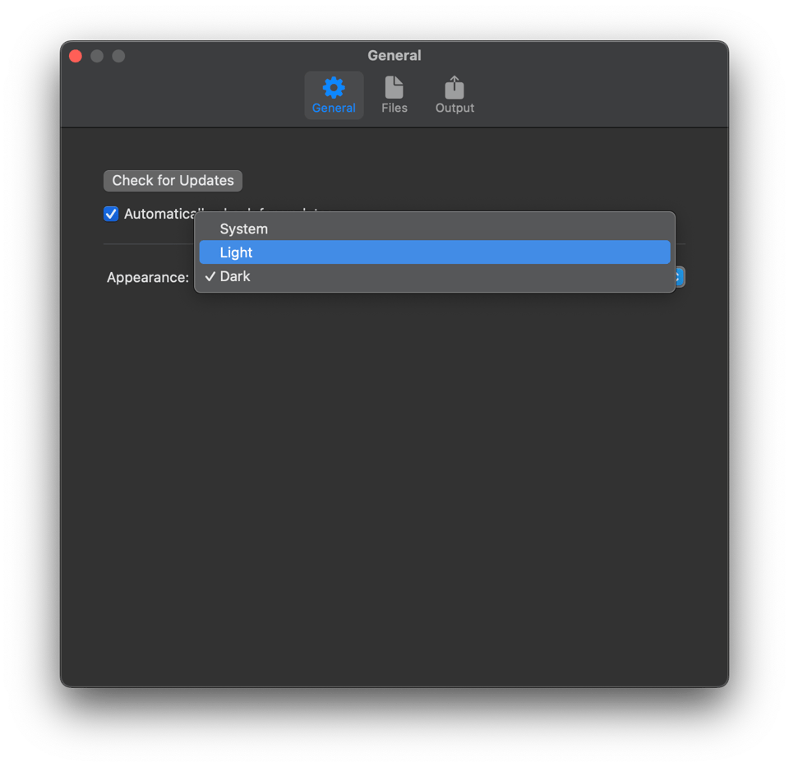Click the Appearance popup arrows at right edge
Screen dimensions: 789x767
point(679,277)
